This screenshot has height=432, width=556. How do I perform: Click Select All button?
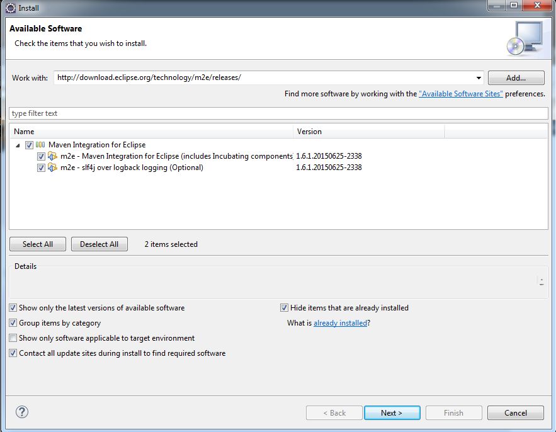point(38,244)
